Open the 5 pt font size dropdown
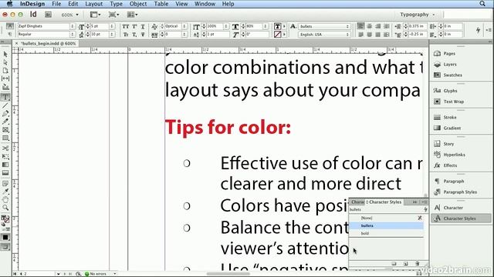Screen dimensions: 494x277 point(112,26)
